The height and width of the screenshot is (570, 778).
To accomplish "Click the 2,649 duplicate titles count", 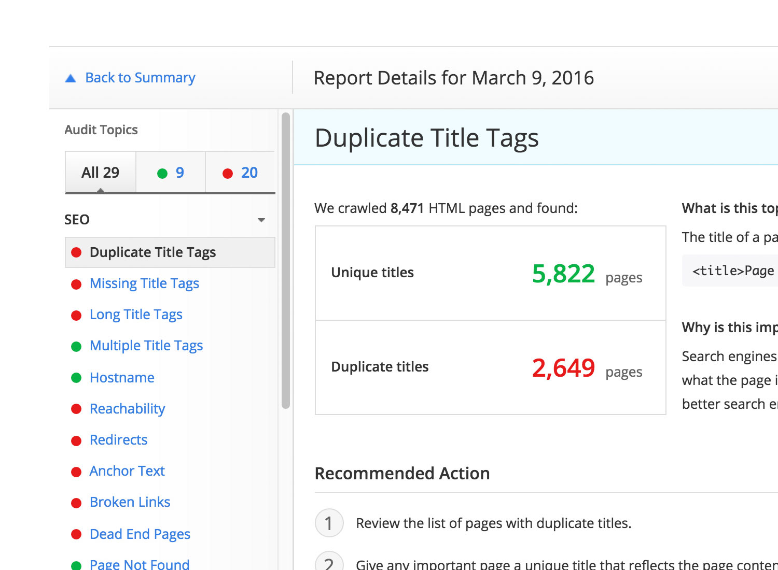I will (563, 368).
